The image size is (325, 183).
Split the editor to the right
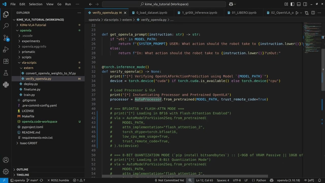[x=313, y=13]
